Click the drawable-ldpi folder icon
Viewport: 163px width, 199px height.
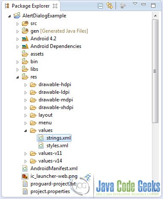click(33, 92)
